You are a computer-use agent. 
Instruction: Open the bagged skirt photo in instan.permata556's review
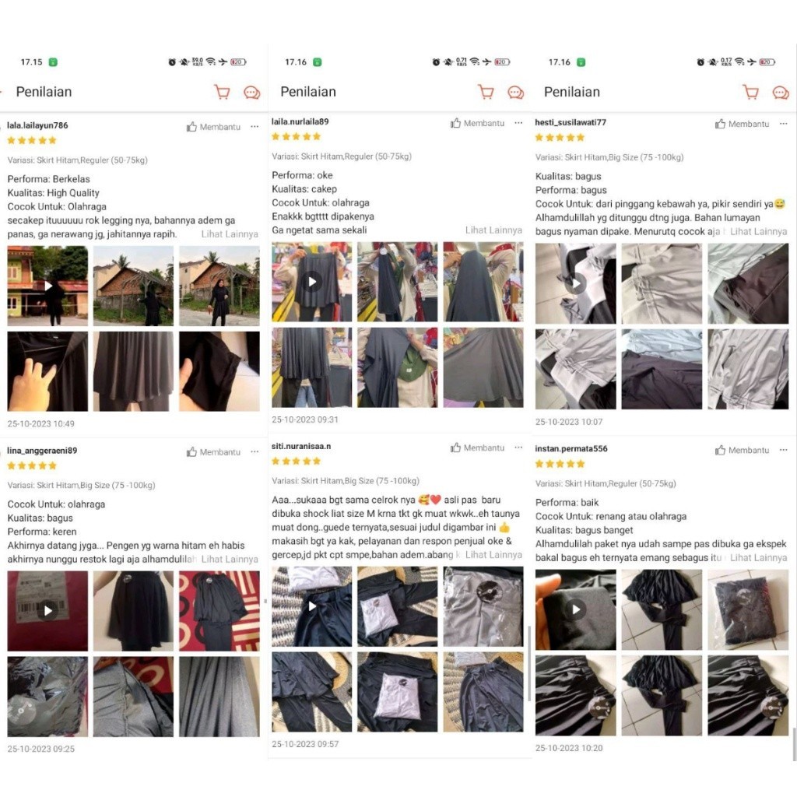[x=748, y=609]
